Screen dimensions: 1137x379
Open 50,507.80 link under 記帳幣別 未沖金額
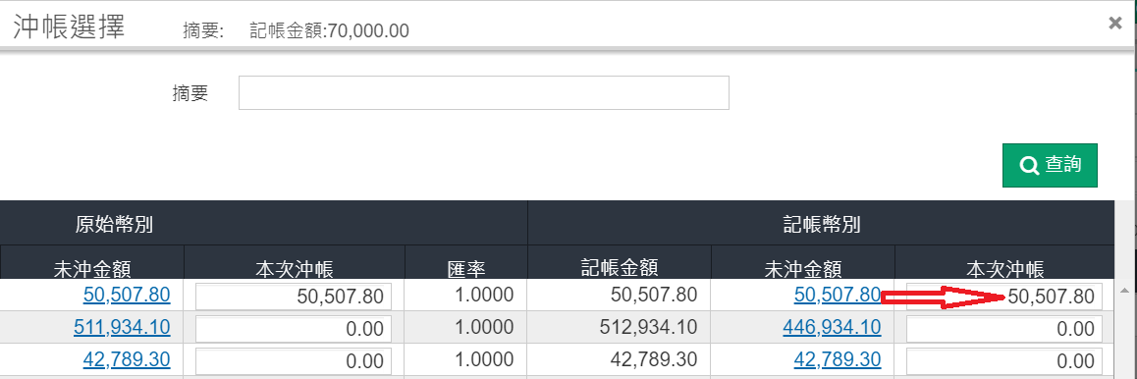click(x=838, y=295)
